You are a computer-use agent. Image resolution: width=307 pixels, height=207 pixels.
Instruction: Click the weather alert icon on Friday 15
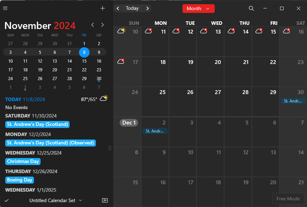click(259, 31)
